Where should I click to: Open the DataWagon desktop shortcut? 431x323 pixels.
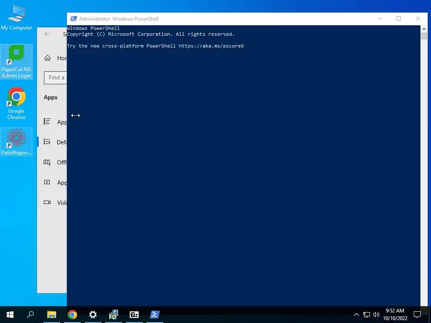[16, 142]
